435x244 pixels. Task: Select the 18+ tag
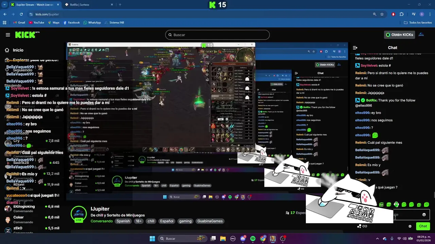point(139,221)
